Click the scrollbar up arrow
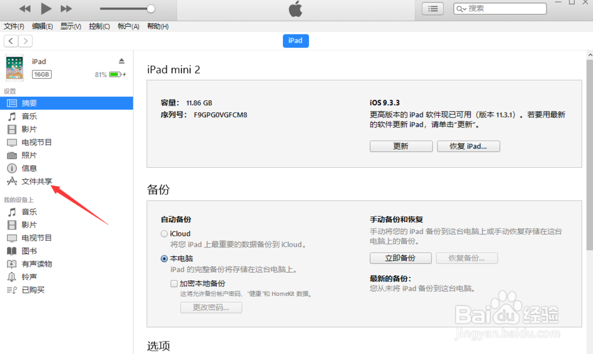Screen dimensions: 593x354 pos(589,55)
